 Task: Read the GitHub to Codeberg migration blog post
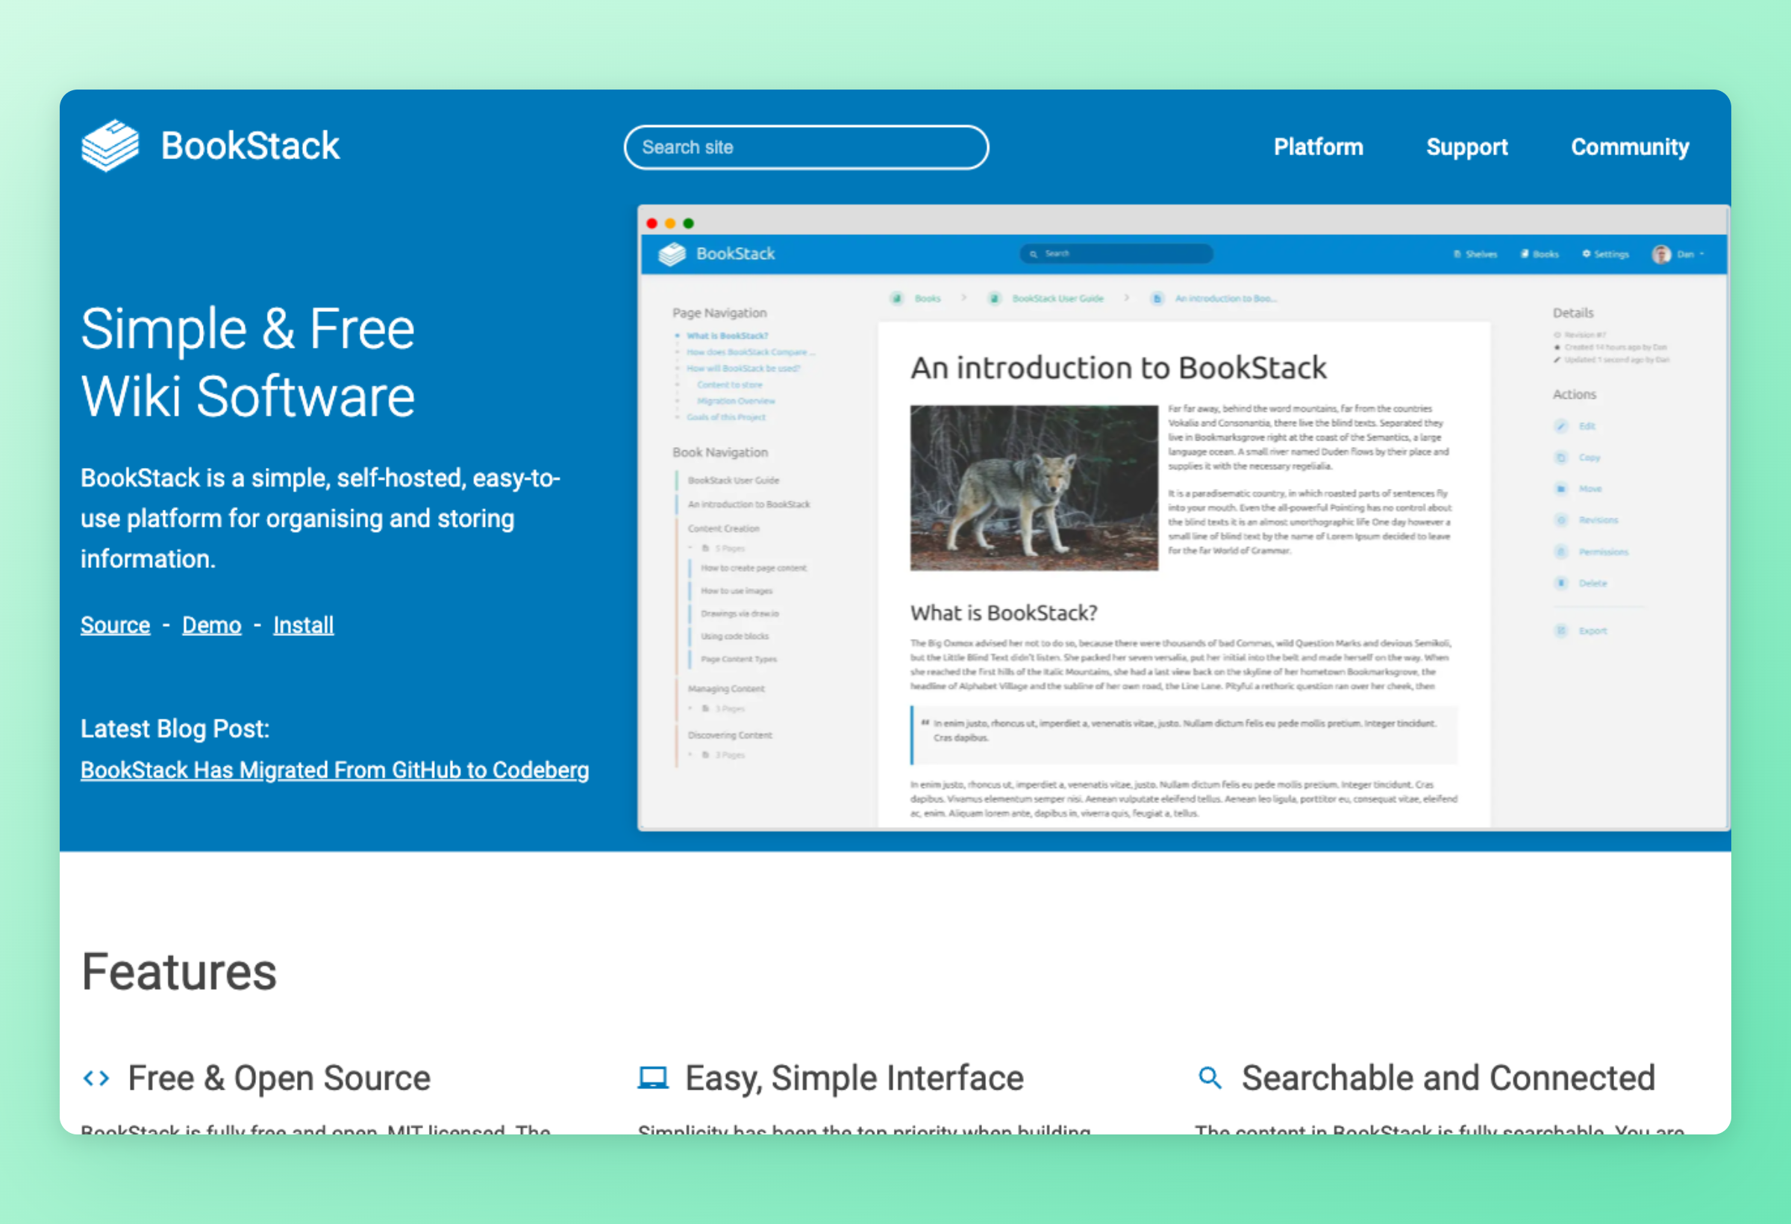(334, 770)
